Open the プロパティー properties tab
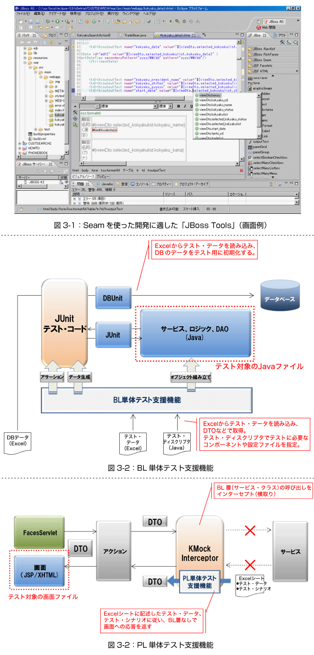314x655 pixels. 162,184
